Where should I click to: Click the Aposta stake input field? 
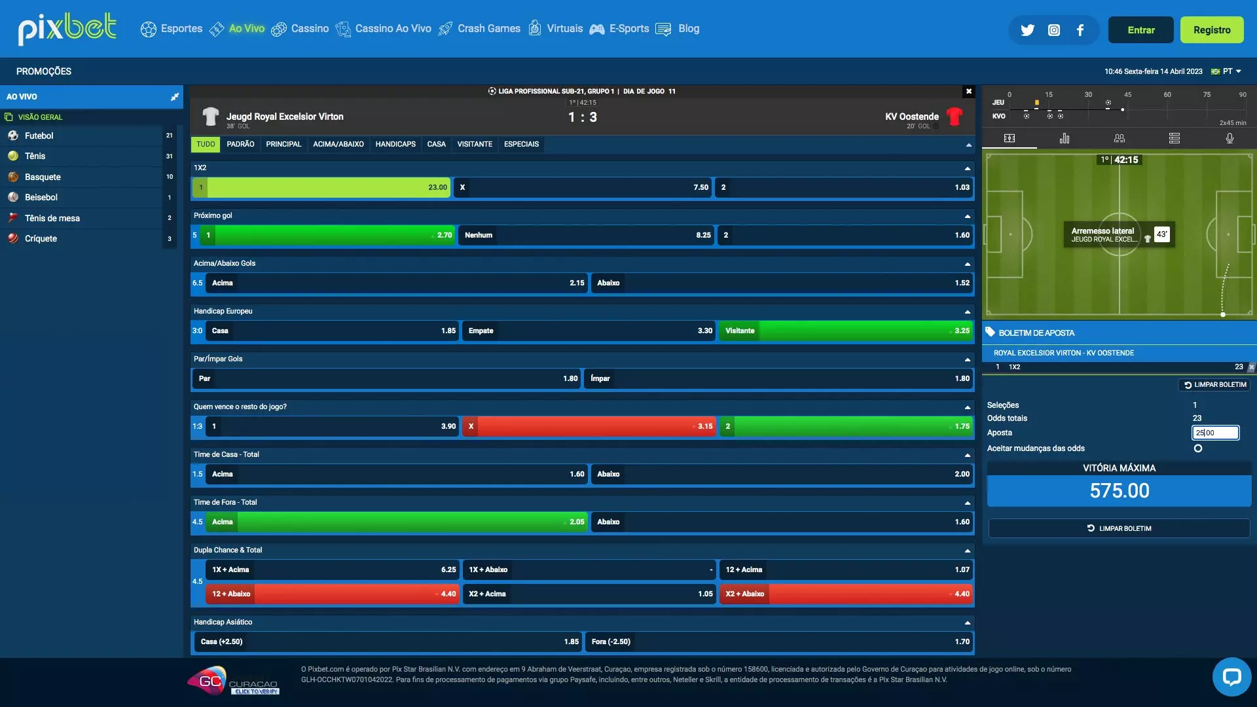[x=1215, y=433]
